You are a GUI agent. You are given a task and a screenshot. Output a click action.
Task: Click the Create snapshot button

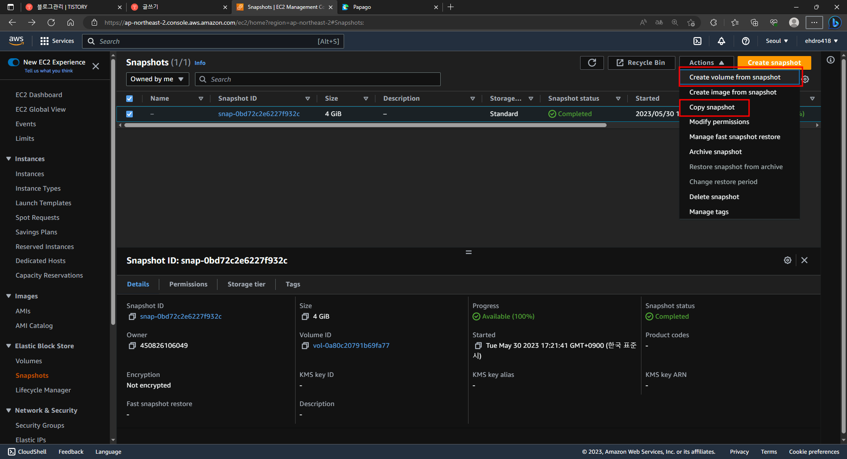coord(774,63)
